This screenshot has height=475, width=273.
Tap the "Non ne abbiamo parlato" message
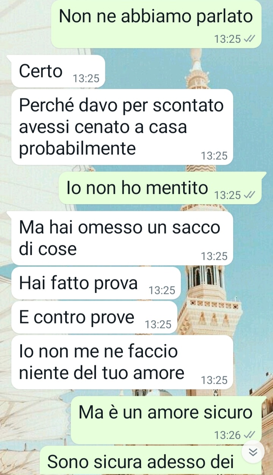pyautogui.click(x=157, y=24)
